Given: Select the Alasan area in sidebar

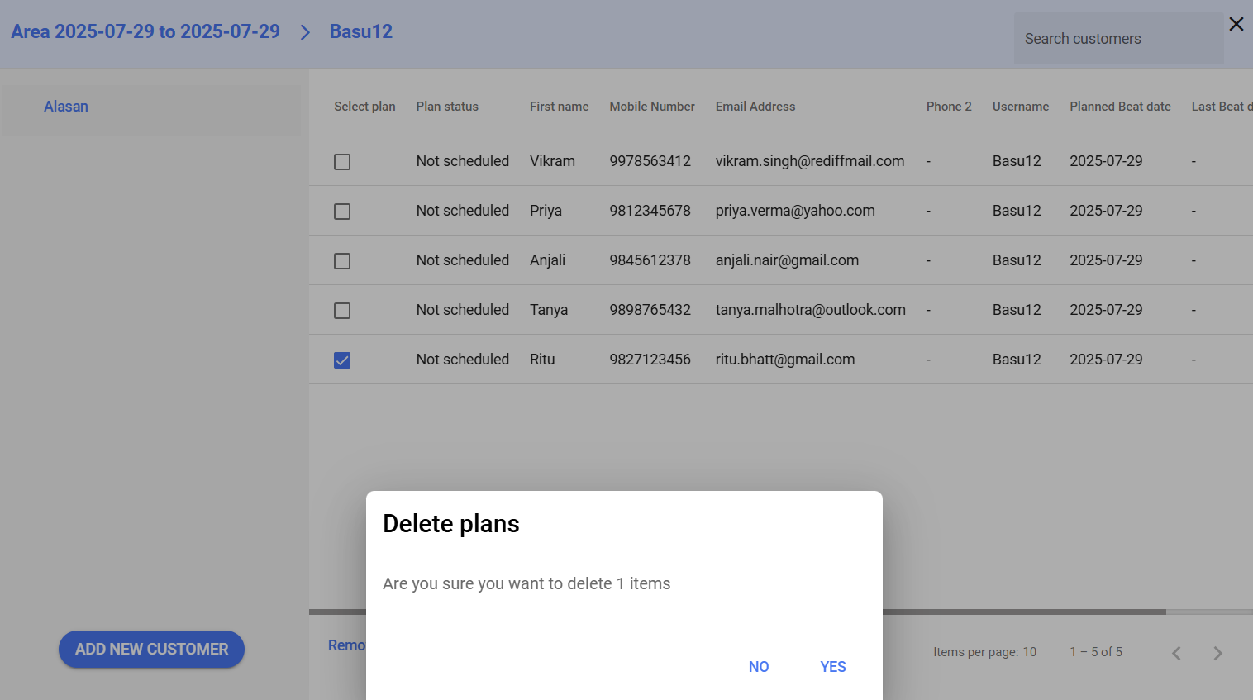Looking at the screenshot, I should (66, 107).
